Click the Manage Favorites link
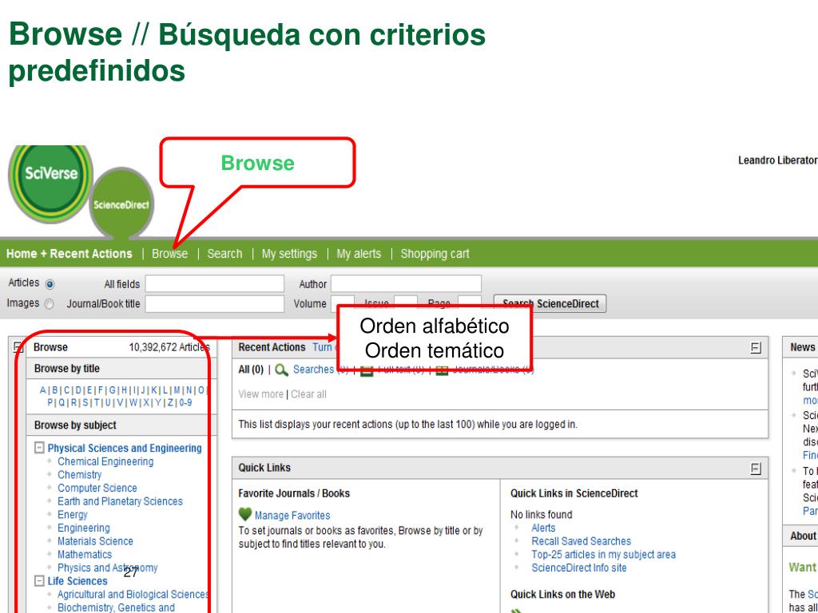Image resolution: width=818 pixels, height=613 pixels. [x=292, y=516]
